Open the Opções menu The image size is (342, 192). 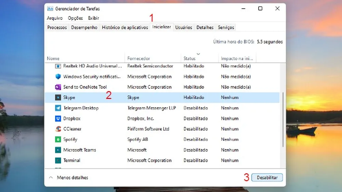click(x=75, y=18)
